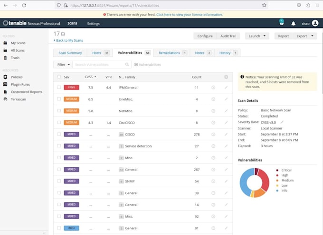The image size is (323, 235).
Task: Click the snooze circle in Service detection row
Action: (x=213, y=146)
